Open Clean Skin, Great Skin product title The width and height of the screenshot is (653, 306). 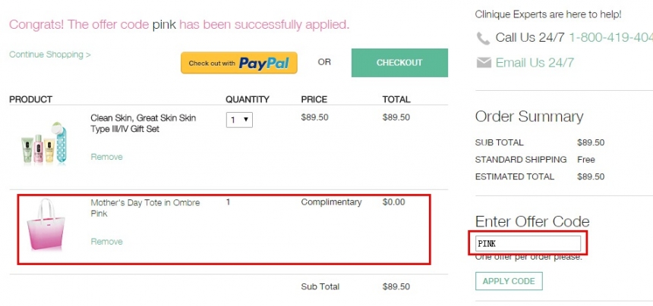point(144,123)
